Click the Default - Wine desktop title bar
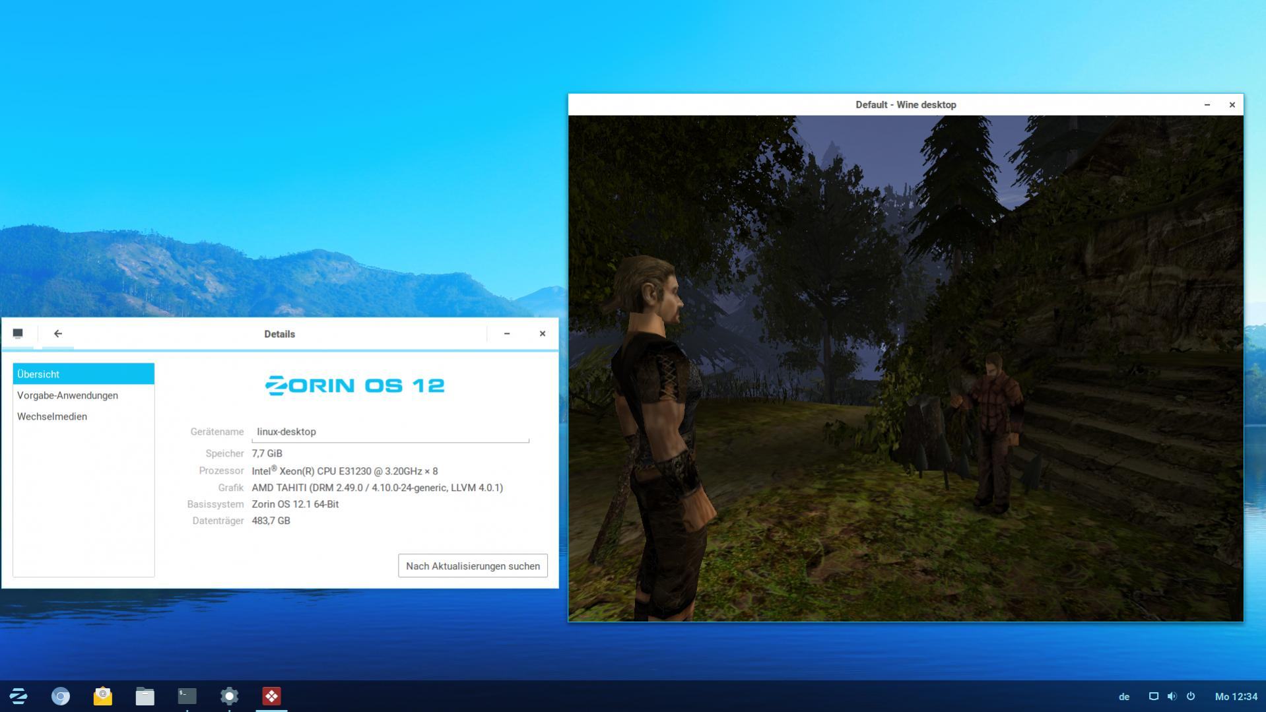The image size is (1266, 712). point(906,105)
